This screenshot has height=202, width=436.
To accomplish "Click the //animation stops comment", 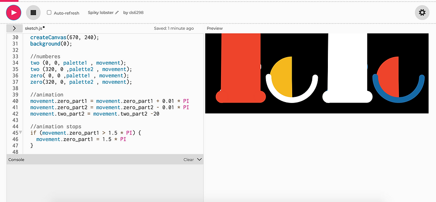I will click(56, 127).
